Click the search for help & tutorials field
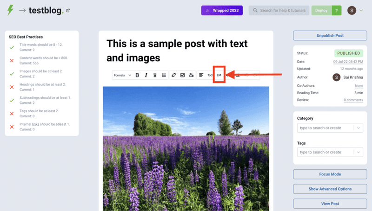372x211 pixels. coord(279,11)
